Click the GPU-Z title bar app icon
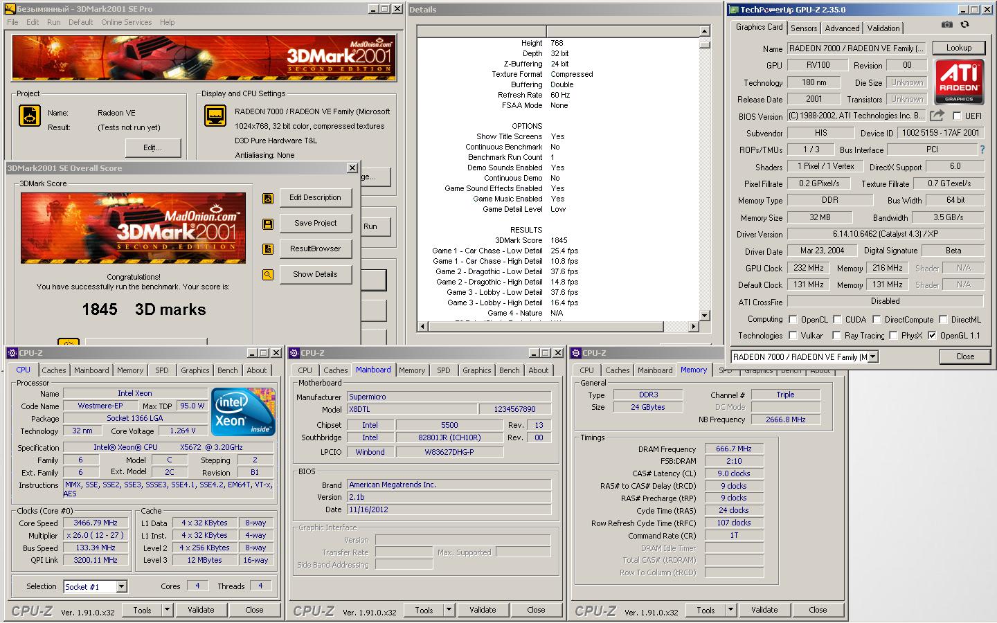This screenshot has height=623, width=997. pos(733,10)
